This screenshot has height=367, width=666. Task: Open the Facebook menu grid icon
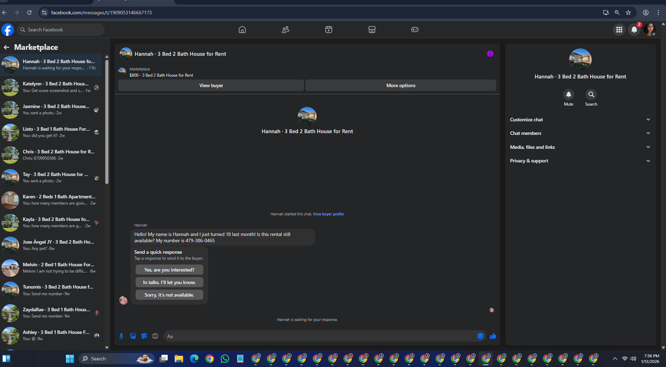click(x=619, y=30)
